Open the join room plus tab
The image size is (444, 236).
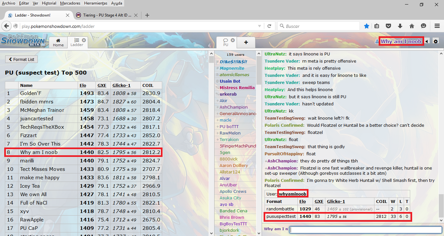[246, 42]
